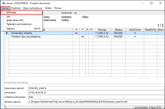This screenshot has width=165, height=109.
Task: Click the Podłącz link
Action: point(65,20)
